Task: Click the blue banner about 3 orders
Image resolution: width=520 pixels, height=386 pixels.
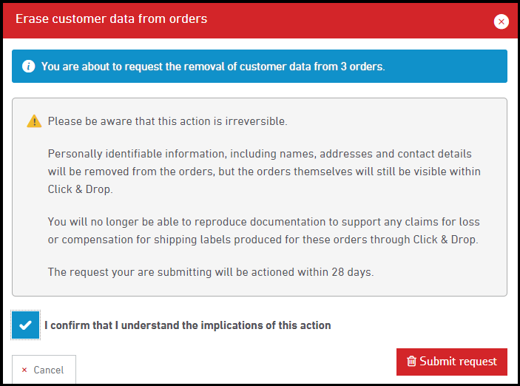Action: (x=260, y=67)
